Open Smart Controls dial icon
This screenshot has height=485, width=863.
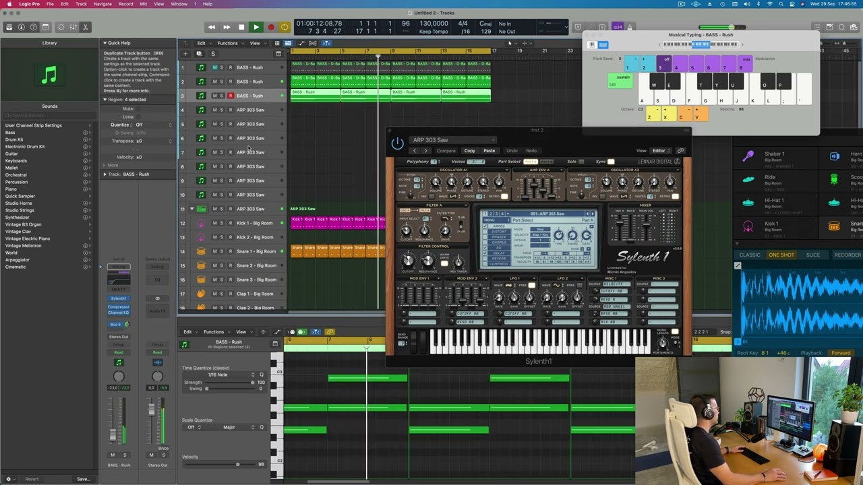pyautogui.click(x=61, y=27)
